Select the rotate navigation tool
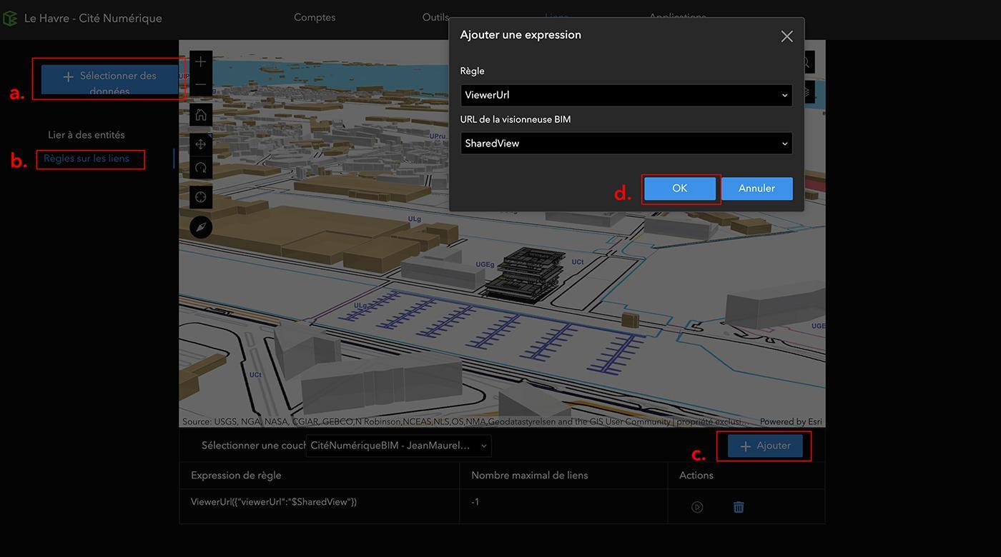1001x557 pixels. tap(201, 168)
